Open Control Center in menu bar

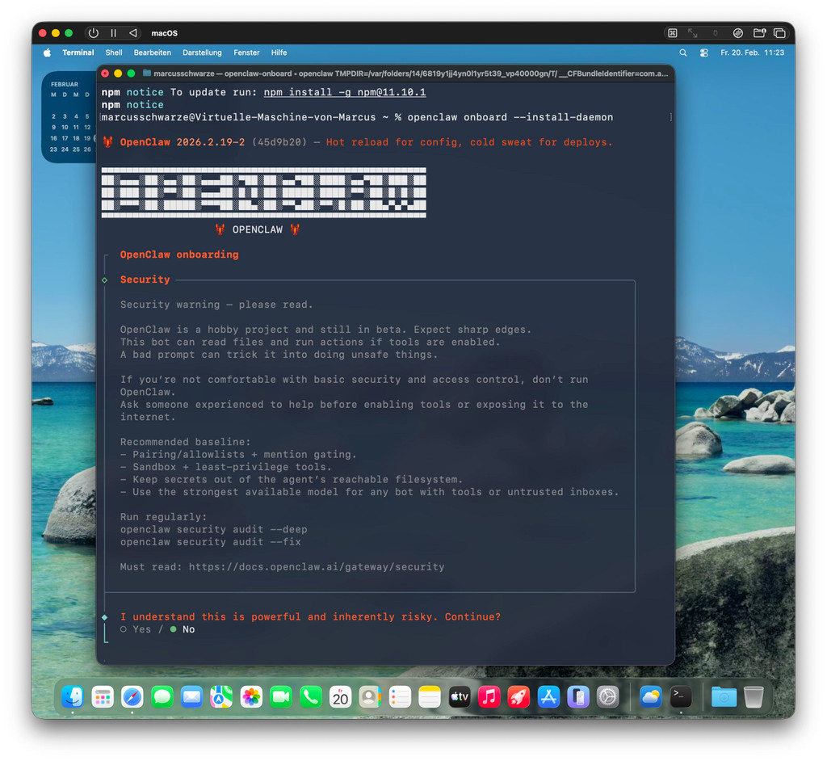pyautogui.click(x=703, y=53)
